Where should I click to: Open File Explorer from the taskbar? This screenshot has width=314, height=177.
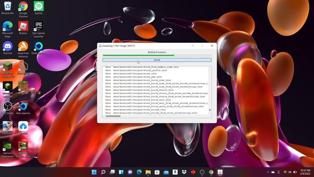(x=148, y=172)
